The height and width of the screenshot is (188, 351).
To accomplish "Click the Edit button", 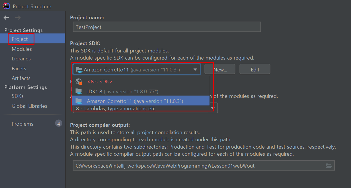I will pyautogui.click(x=254, y=69).
